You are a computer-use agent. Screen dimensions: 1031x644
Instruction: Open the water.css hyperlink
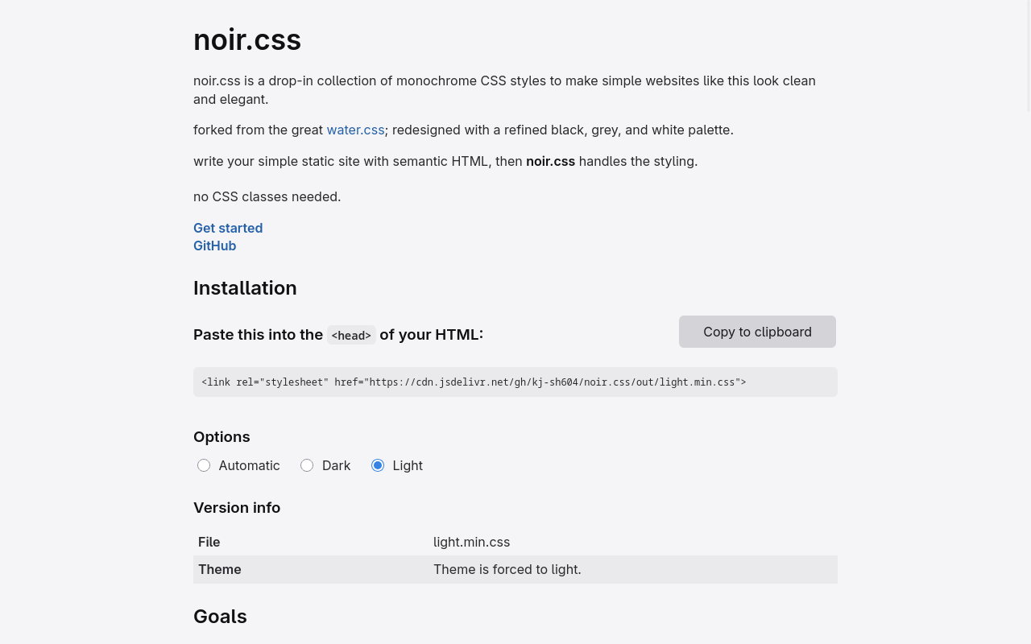click(x=355, y=130)
